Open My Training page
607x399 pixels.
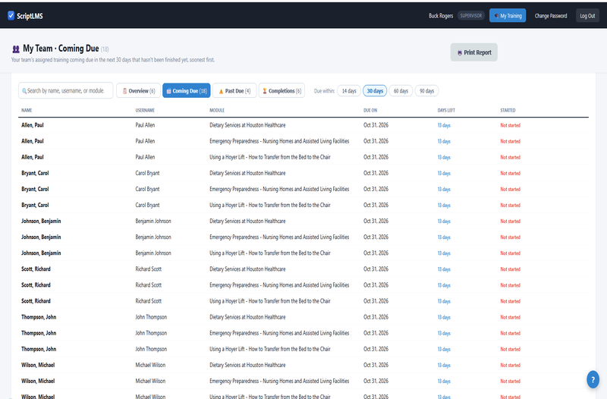coord(508,15)
